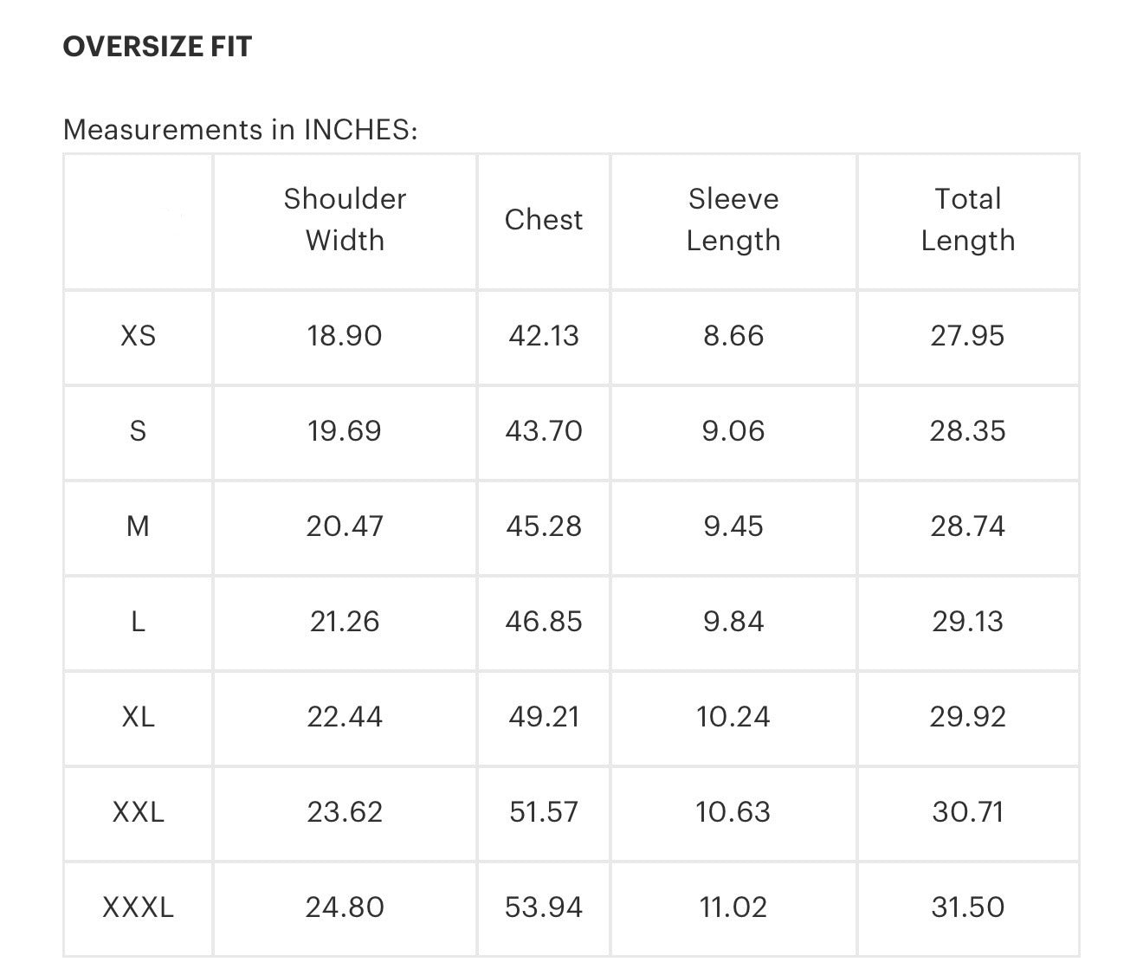Click the Sleeve Length column header

(733, 219)
